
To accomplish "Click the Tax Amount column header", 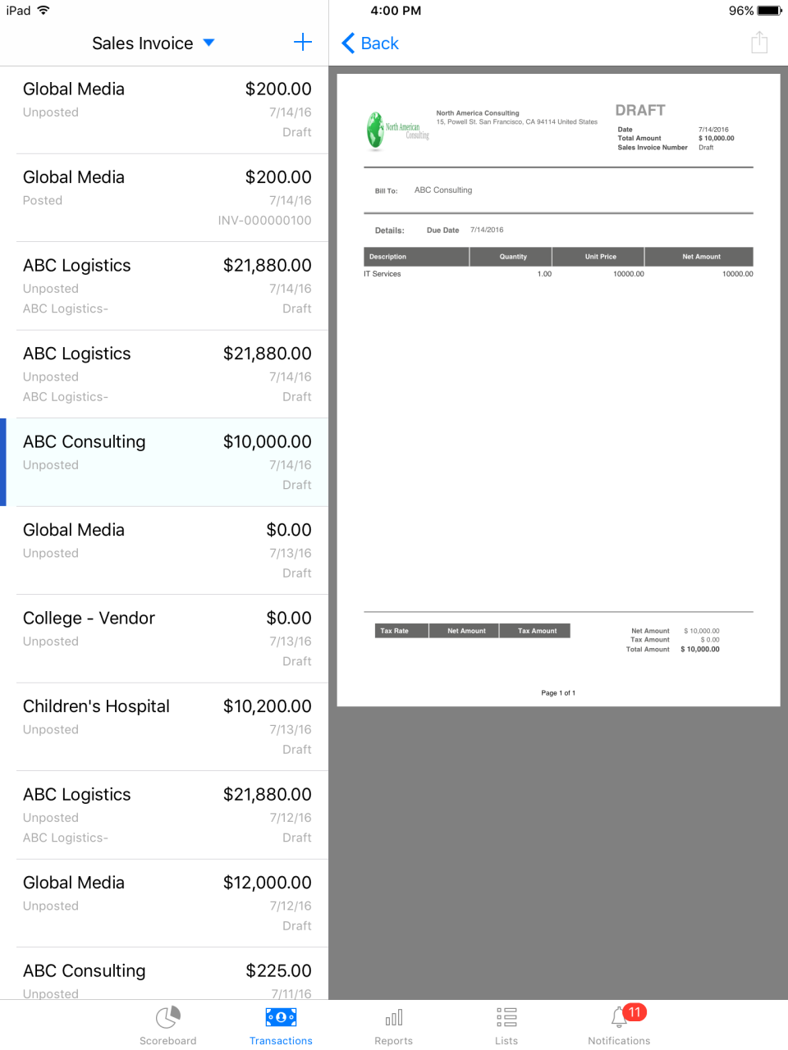I will 537,631.
